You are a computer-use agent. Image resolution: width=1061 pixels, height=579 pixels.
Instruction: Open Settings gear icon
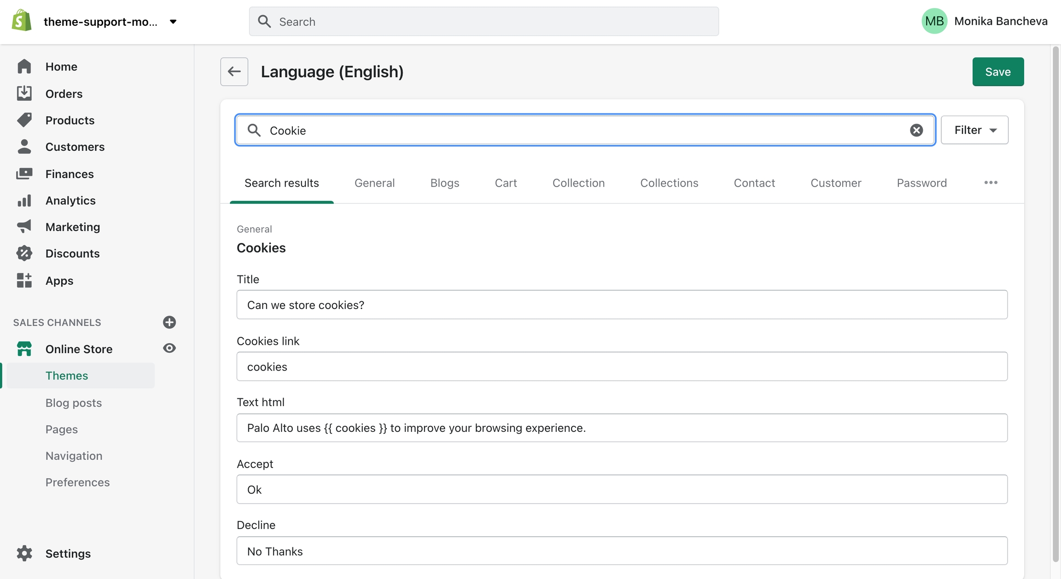click(x=24, y=553)
